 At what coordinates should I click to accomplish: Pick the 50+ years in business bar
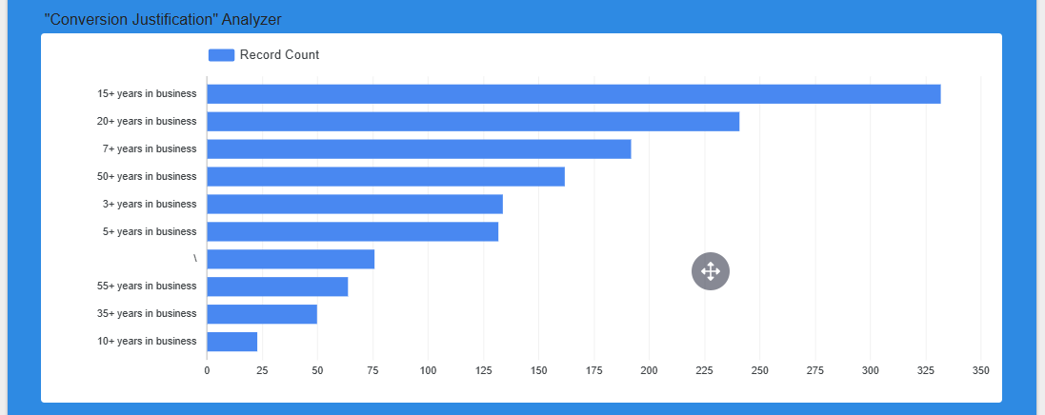click(x=385, y=177)
